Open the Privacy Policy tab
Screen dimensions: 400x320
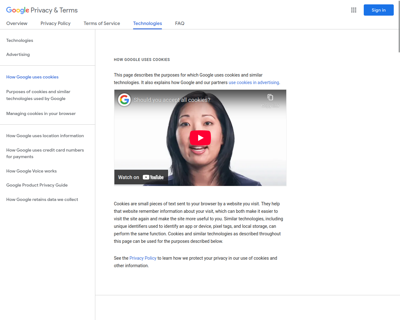[56, 23]
